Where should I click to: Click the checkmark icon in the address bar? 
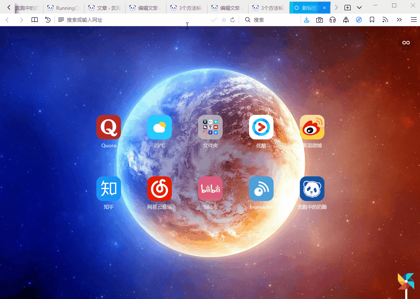coord(214,20)
